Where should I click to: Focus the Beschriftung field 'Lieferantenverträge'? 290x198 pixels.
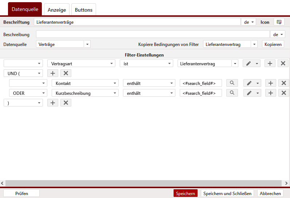tap(137, 22)
